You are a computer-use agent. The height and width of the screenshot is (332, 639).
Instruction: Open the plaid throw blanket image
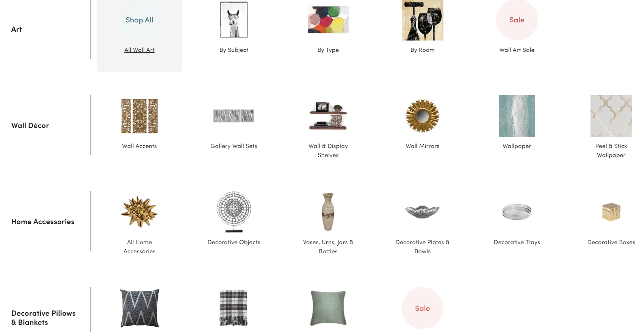(x=234, y=308)
